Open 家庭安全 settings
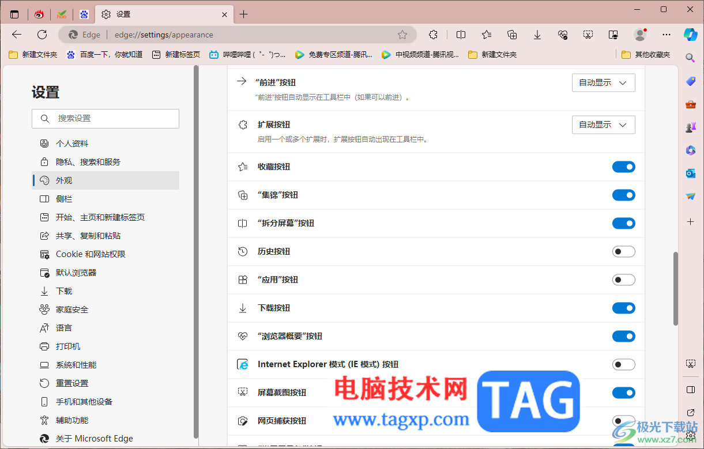 (x=106, y=310)
